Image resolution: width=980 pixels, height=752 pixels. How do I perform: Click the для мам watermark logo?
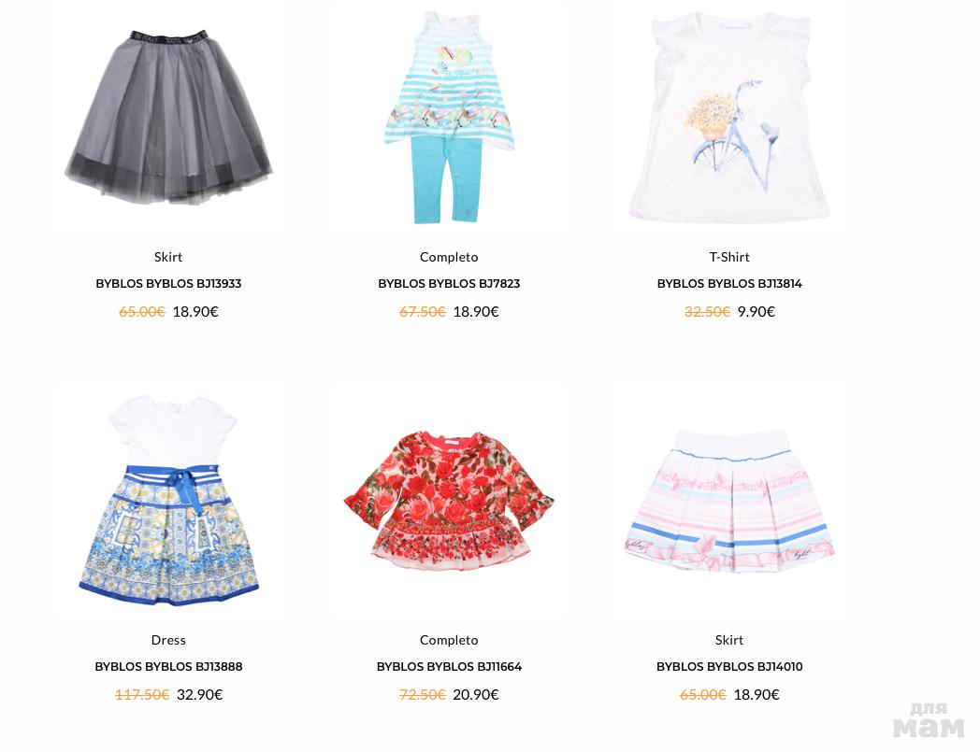(x=929, y=719)
